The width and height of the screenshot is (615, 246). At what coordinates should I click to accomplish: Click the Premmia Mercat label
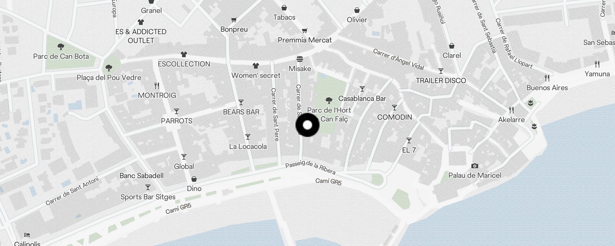pos(305,40)
